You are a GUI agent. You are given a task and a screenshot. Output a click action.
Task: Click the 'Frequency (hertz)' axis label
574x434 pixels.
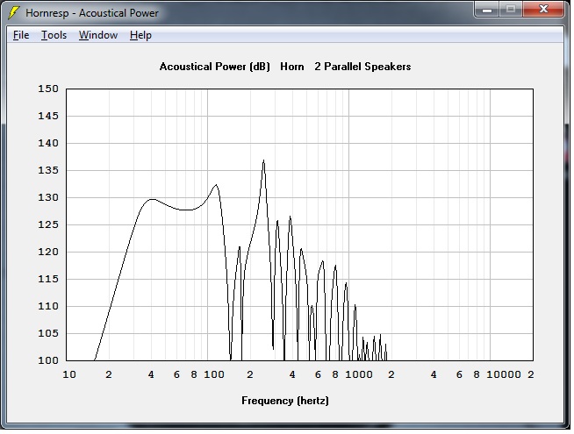click(x=285, y=401)
